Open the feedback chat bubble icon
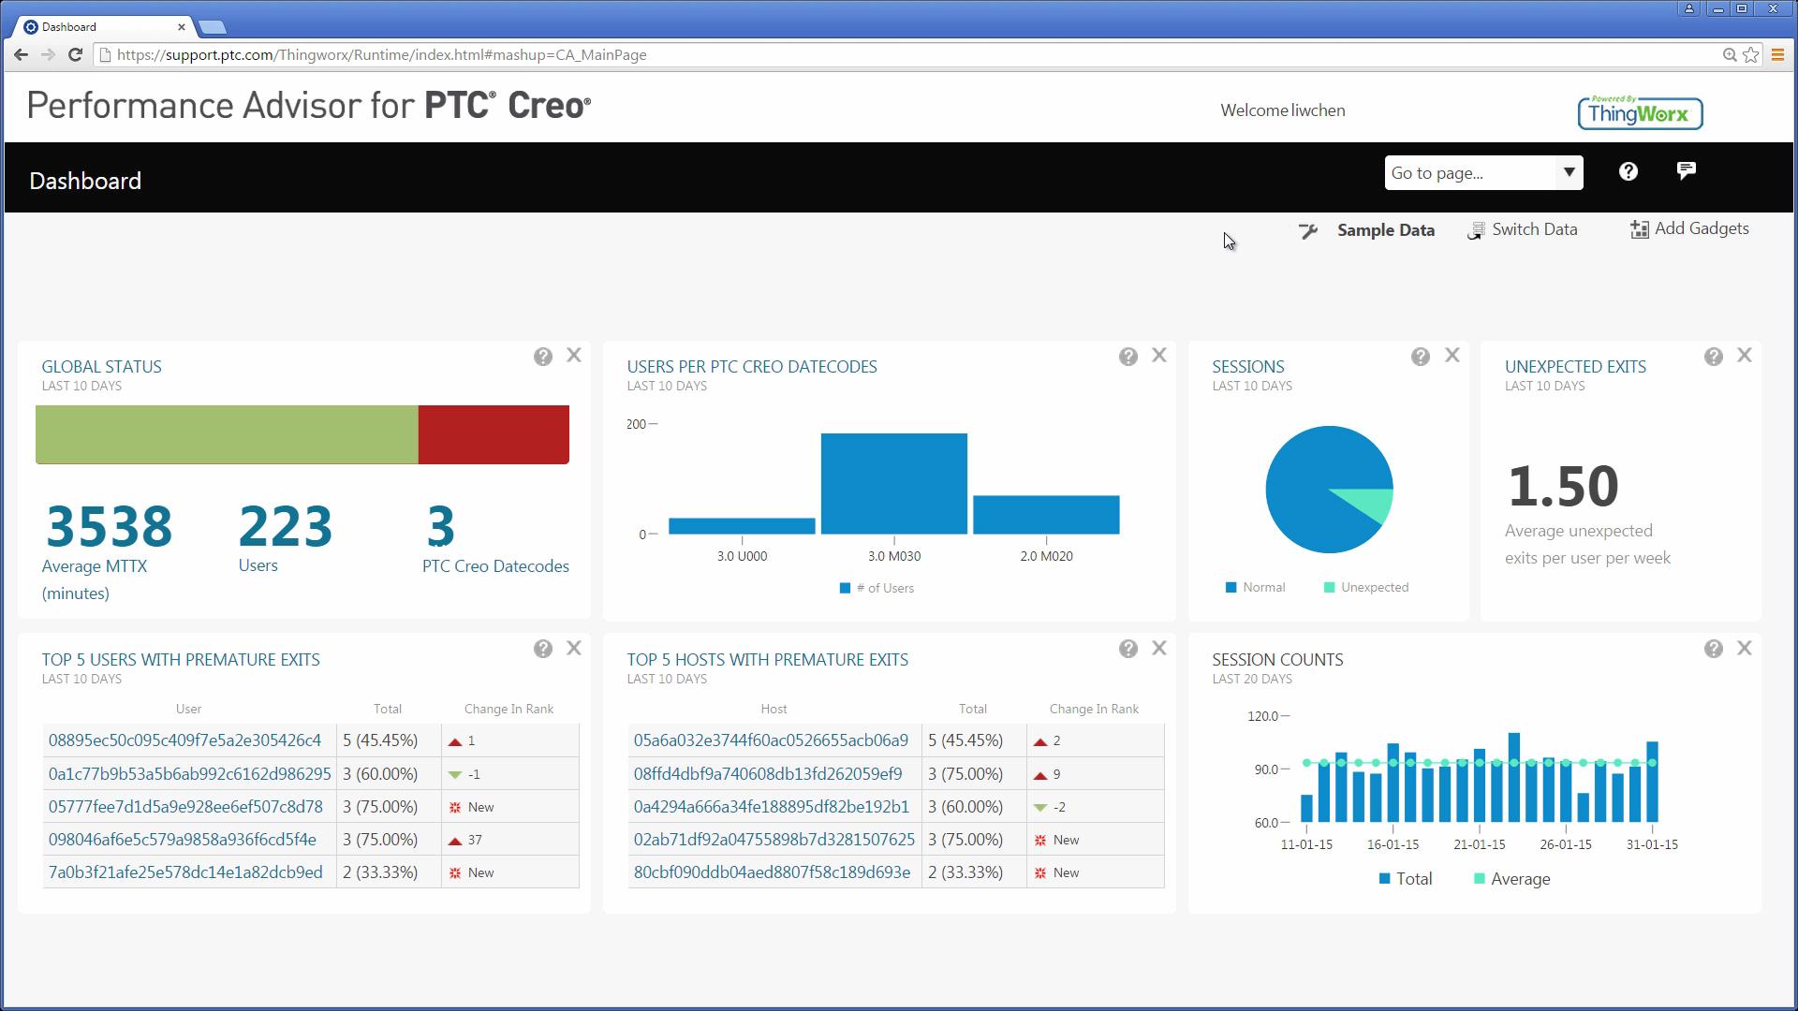 pyautogui.click(x=1686, y=170)
